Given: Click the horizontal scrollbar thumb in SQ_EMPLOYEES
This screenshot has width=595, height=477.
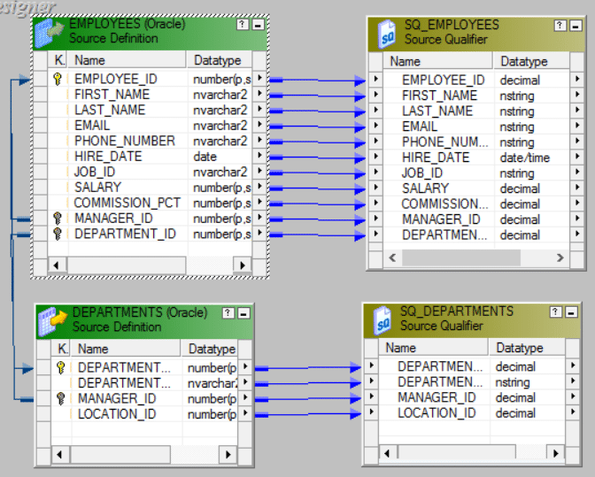Looking at the screenshot, I should tap(461, 258).
